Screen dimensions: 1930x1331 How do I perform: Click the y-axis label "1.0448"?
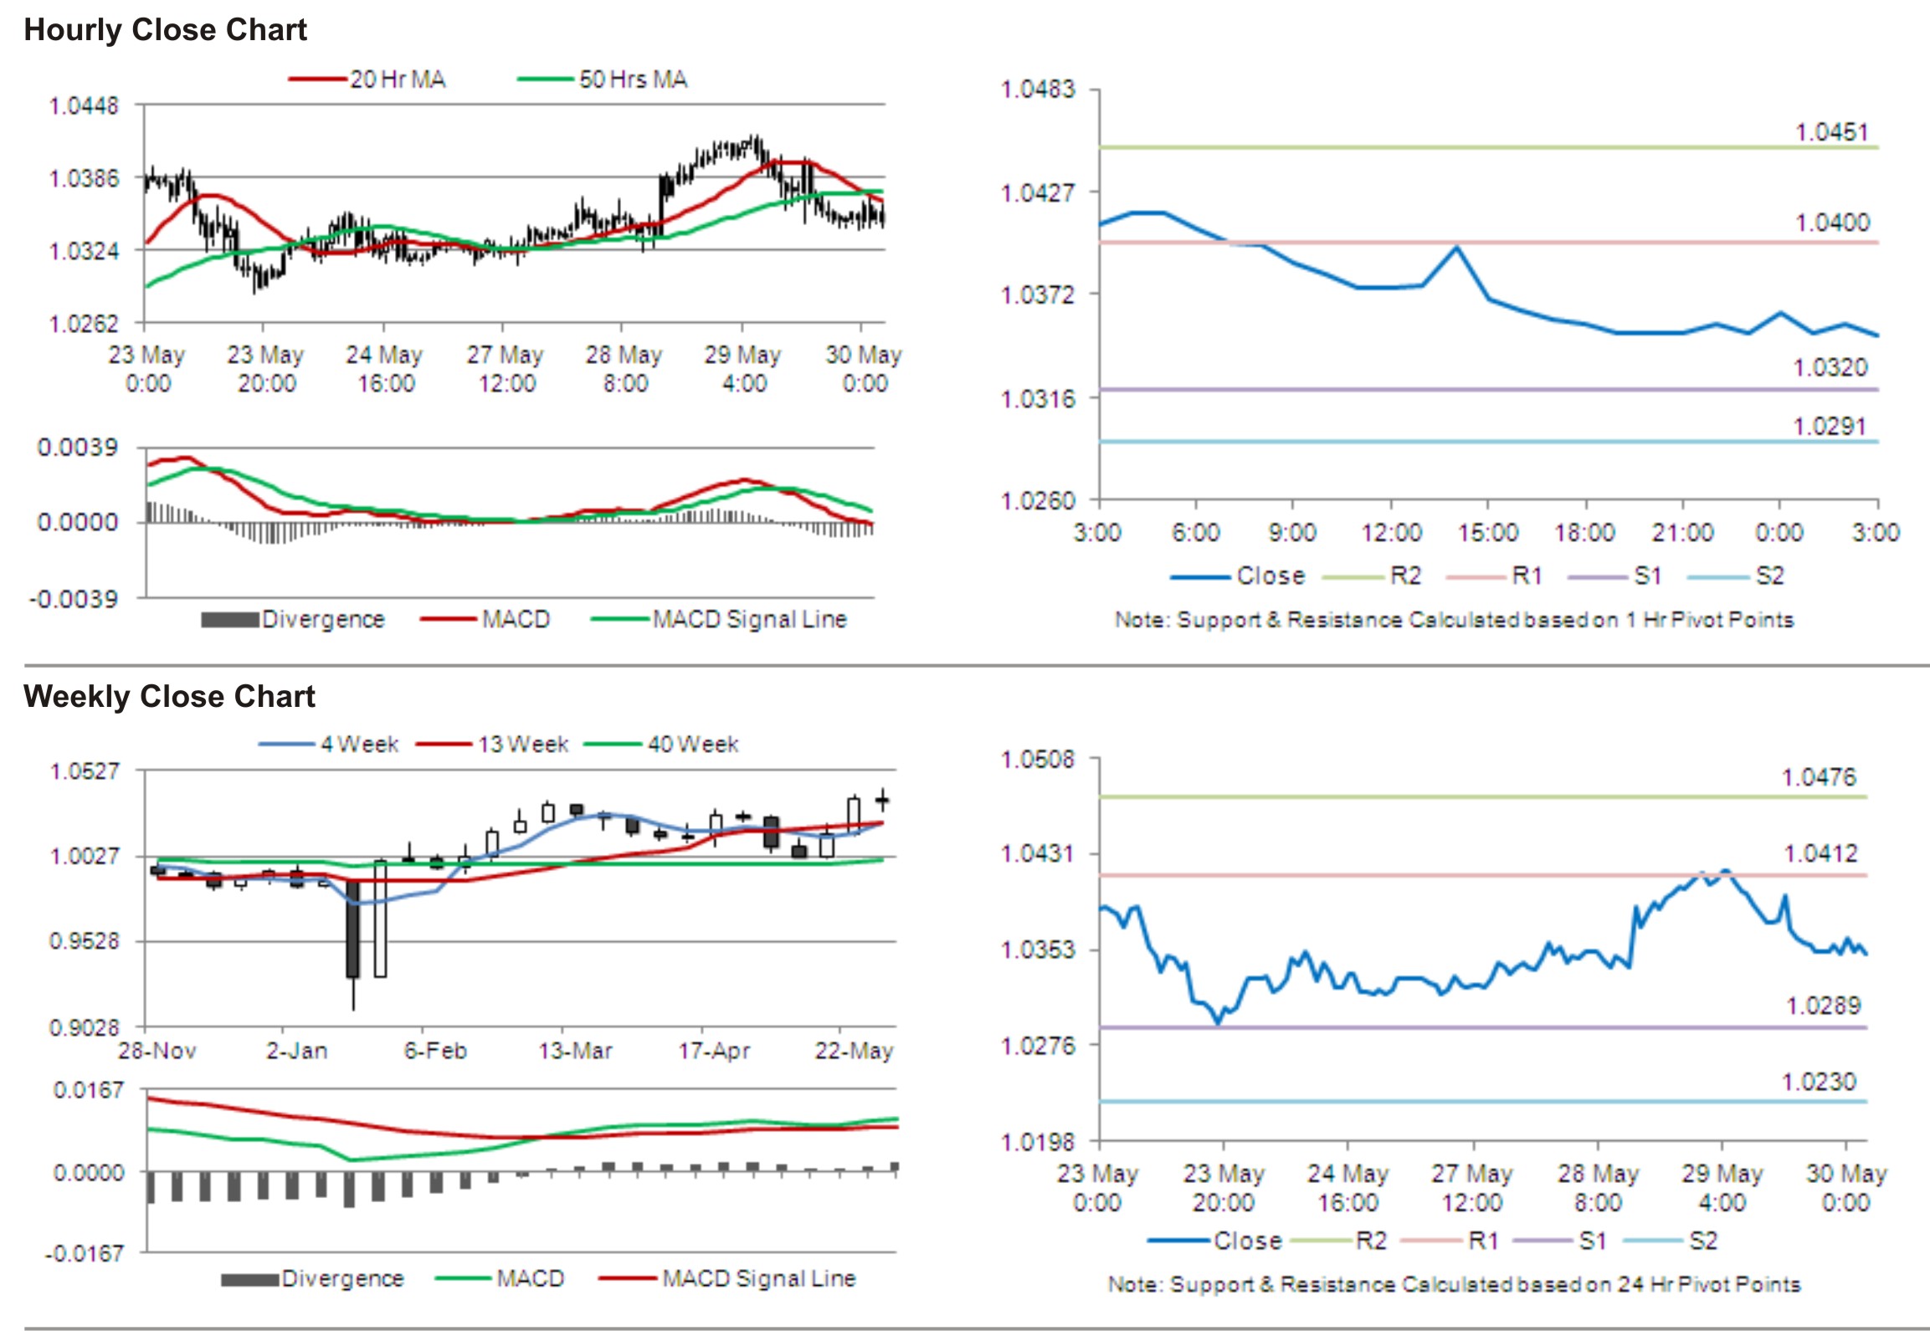(84, 106)
